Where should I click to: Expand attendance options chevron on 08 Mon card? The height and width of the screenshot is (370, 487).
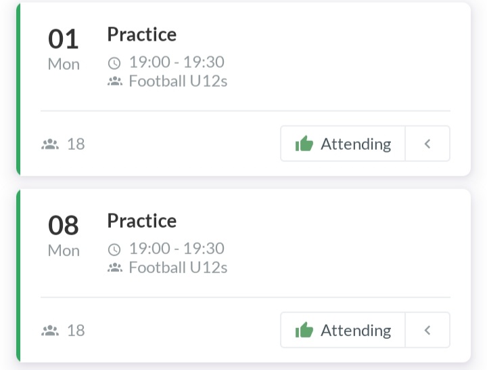pos(427,330)
